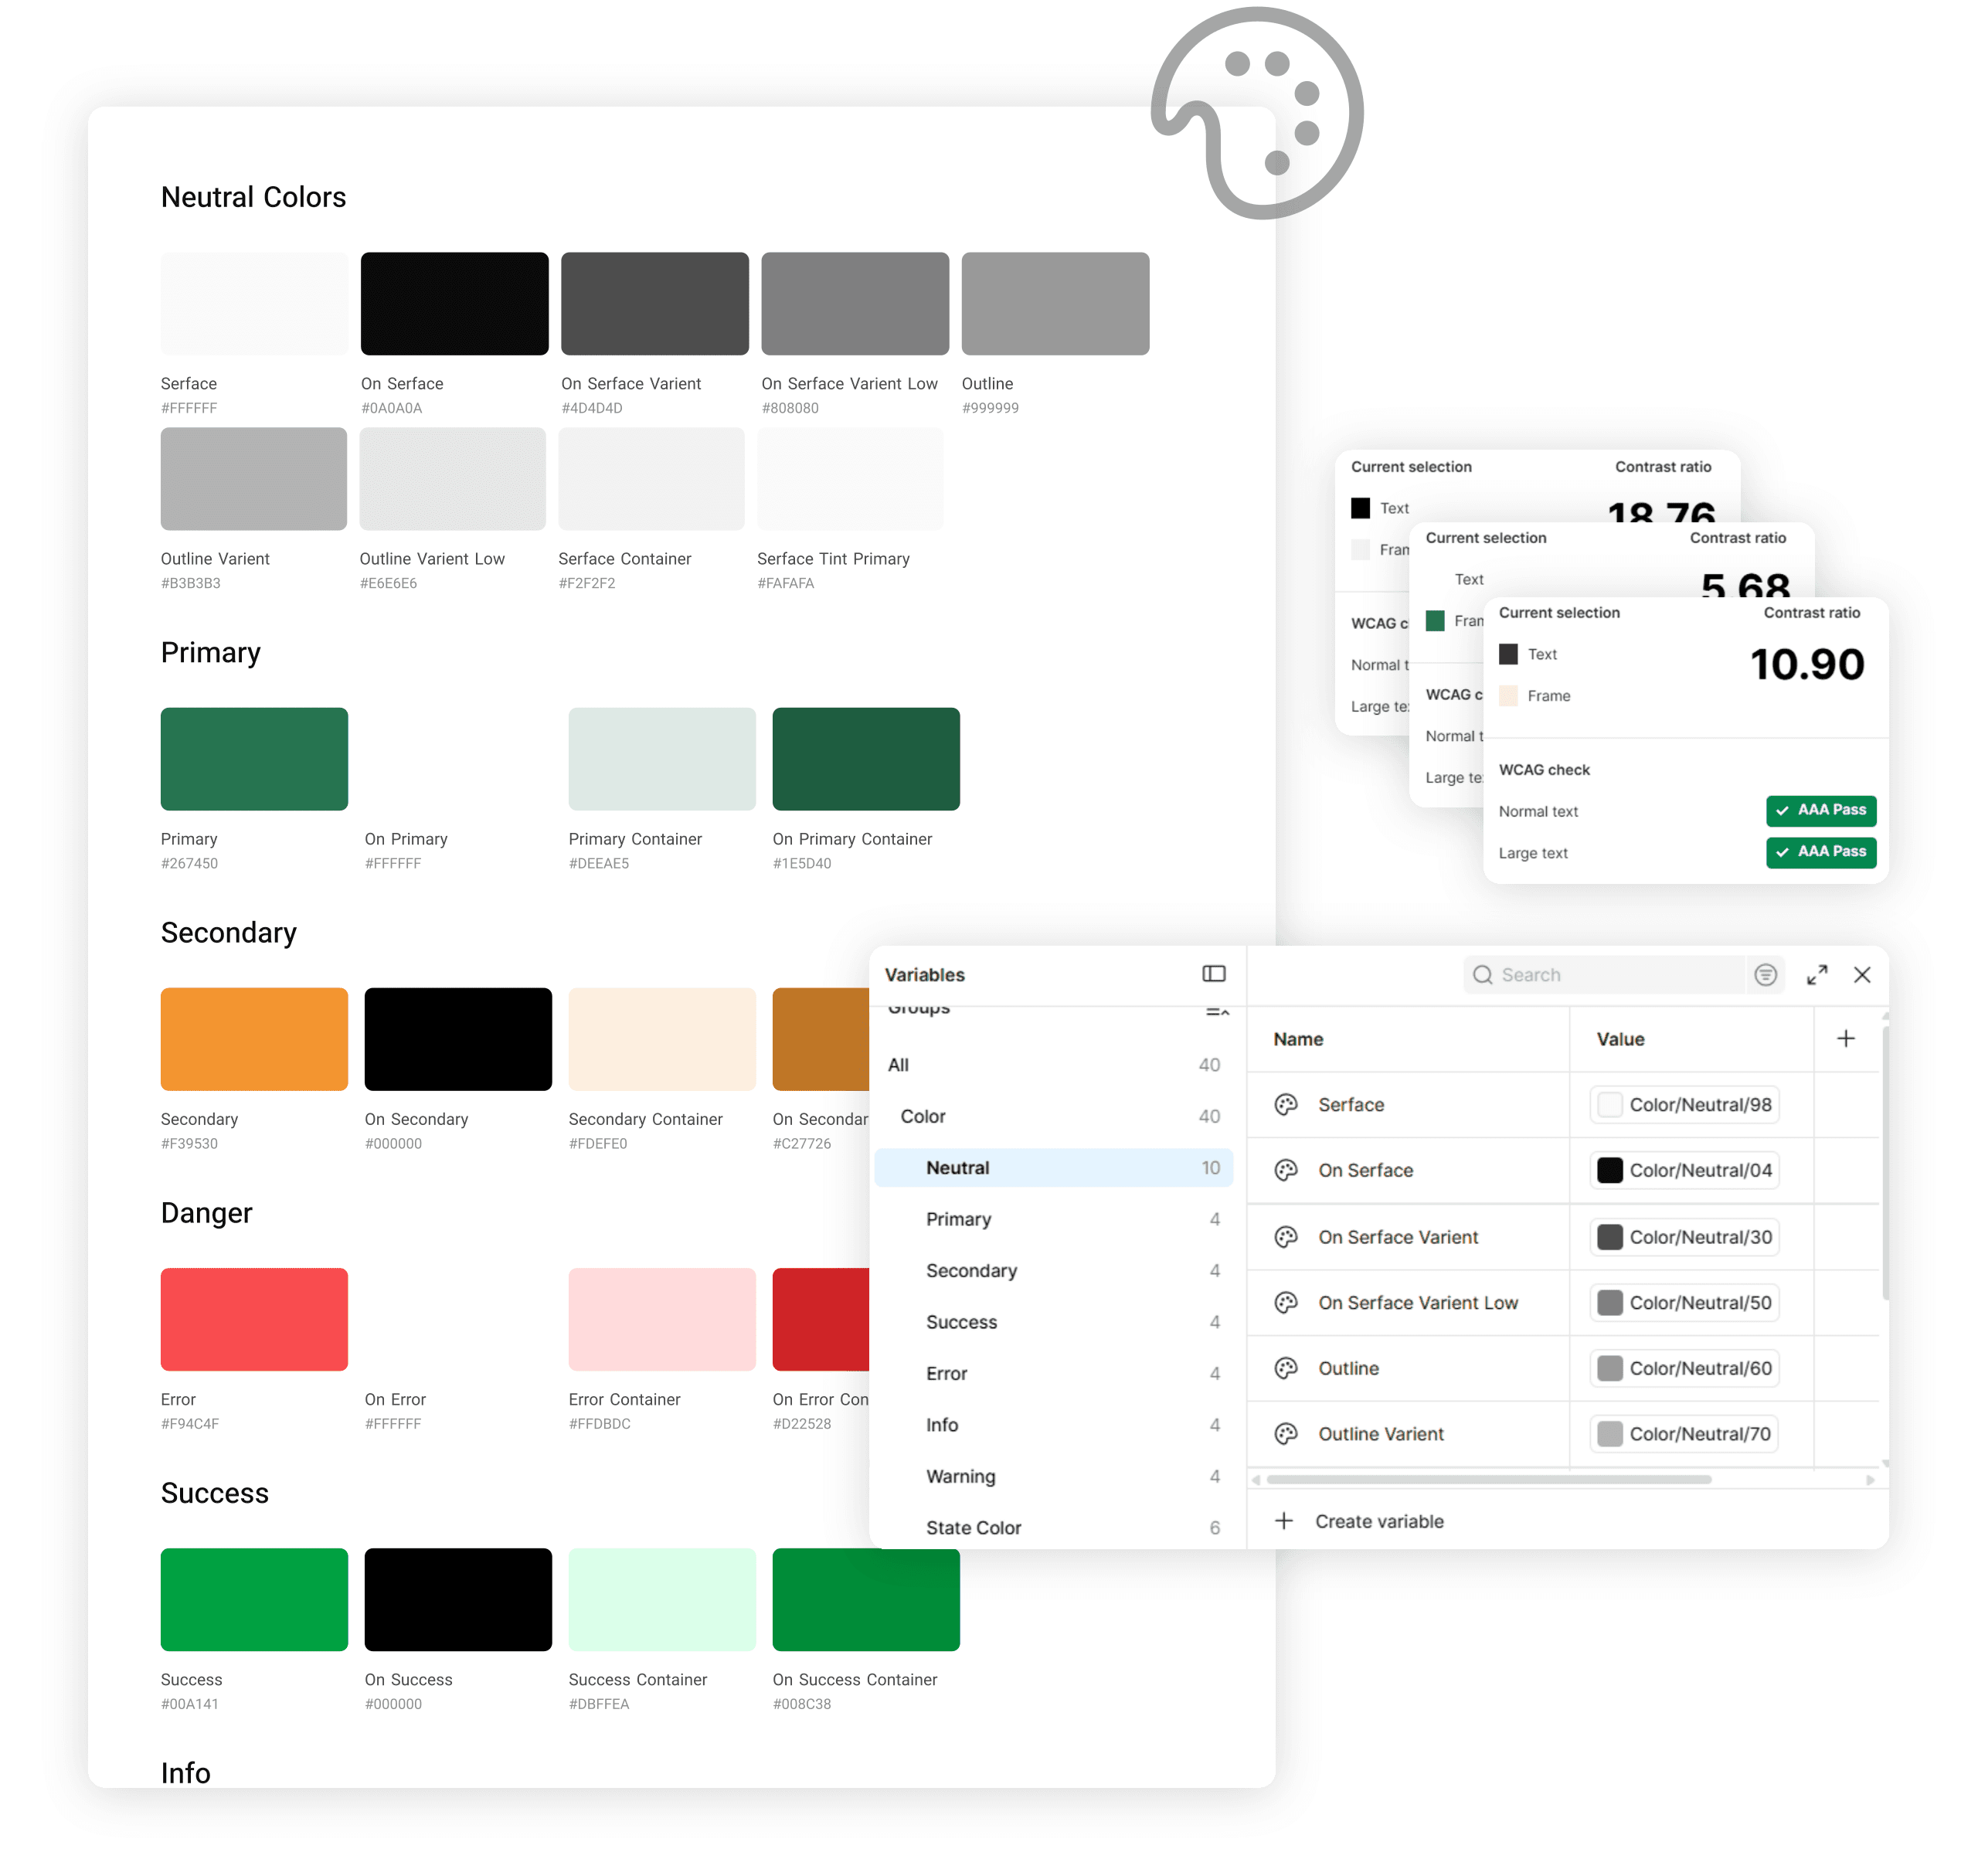The image size is (1978, 1876).
Task: Click the Name column header
Action: (1298, 1040)
